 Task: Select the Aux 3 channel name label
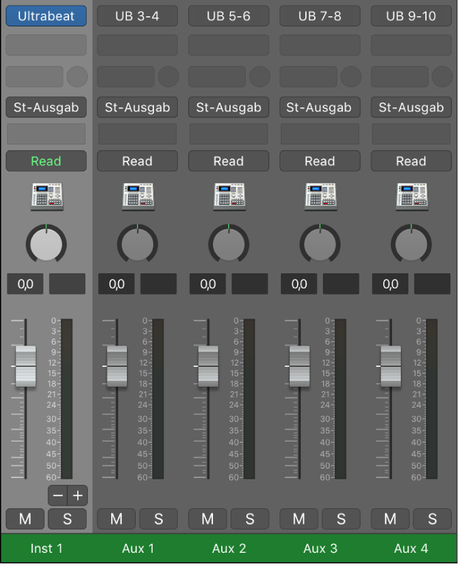320,548
